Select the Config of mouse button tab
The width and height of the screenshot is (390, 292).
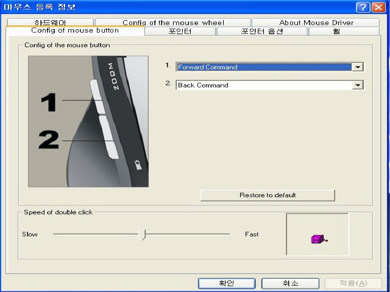[x=75, y=30]
